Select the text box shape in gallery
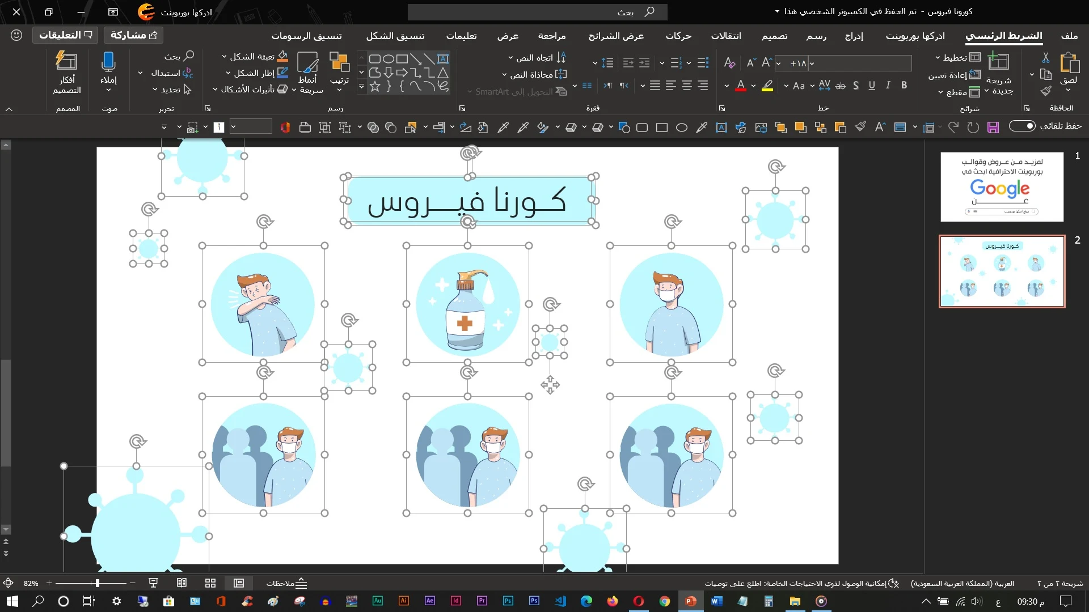This screenshot has width=1089, height=612. (444, 58)
